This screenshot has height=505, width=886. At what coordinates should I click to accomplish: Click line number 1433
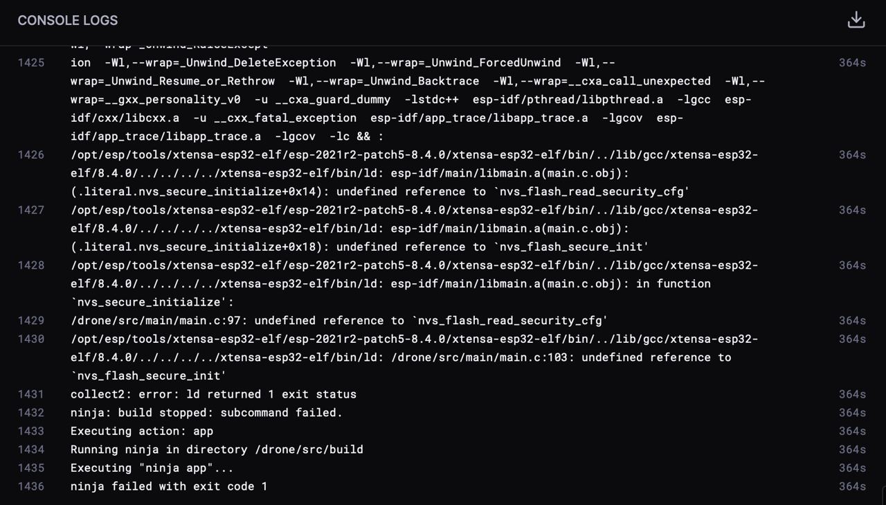pos(31,432)
